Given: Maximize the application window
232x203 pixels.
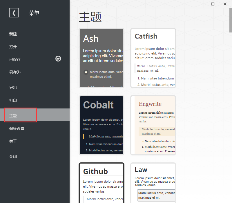Looking at the screenshot, I should coord(213,4).
